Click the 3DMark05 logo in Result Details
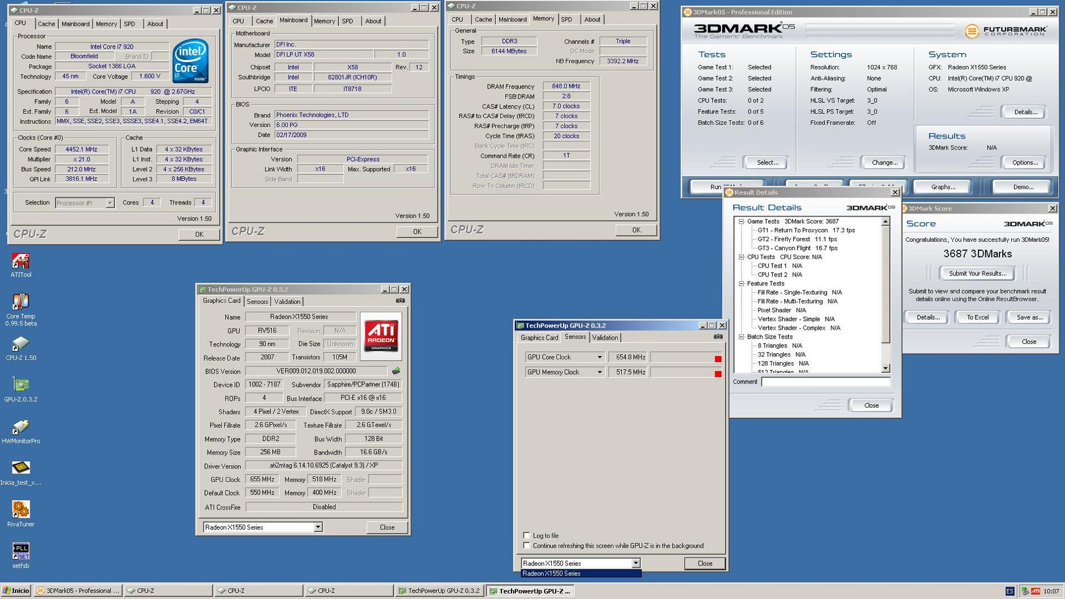1065x599 pixels. click(870, 208)
